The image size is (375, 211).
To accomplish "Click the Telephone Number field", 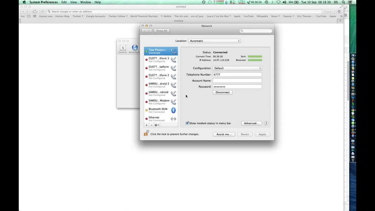I will (x=237, y=75).
